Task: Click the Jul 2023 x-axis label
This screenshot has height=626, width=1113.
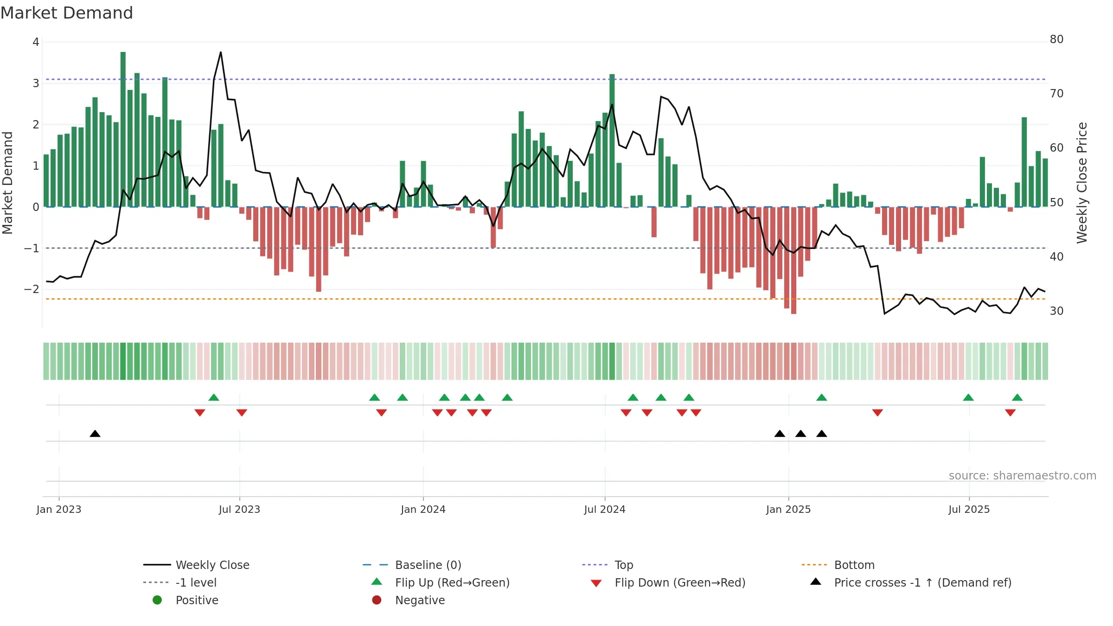Action: click(239, 509)
